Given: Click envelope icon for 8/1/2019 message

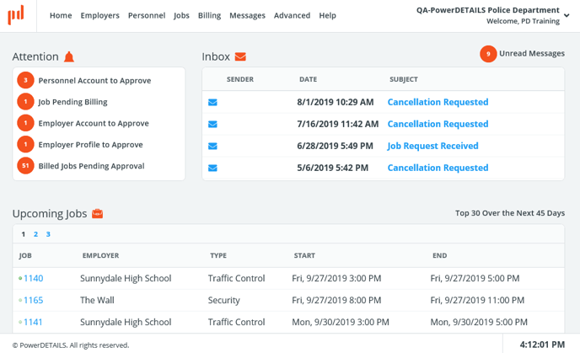Looking at the screenshot, I should point(213,103).
